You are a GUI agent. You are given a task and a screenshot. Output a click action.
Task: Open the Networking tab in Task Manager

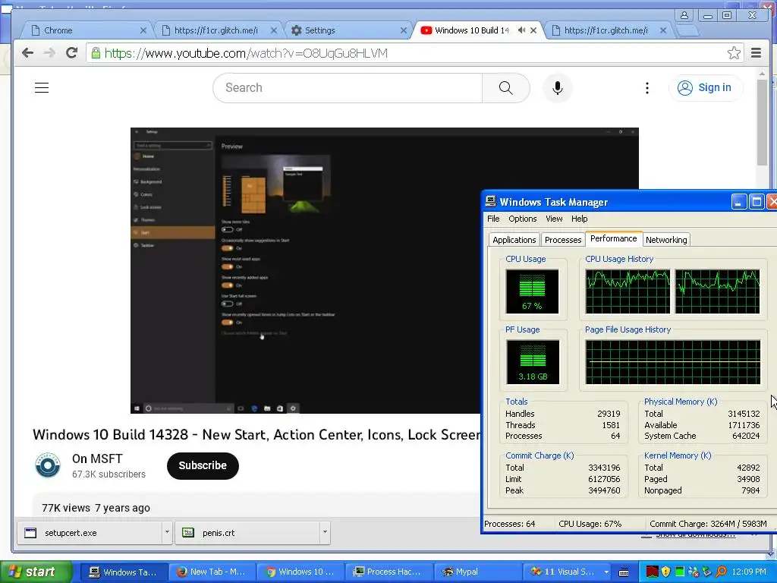point(666,240)
